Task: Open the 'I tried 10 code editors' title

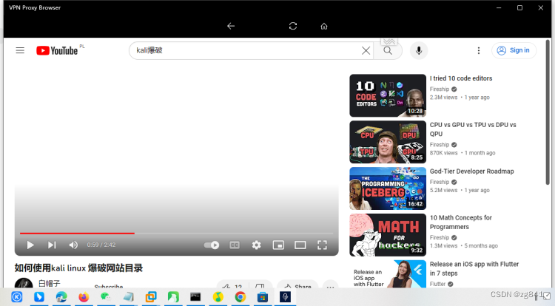Action: pos(461,78)
